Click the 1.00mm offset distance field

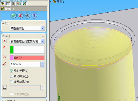click(x=25, y=64)
